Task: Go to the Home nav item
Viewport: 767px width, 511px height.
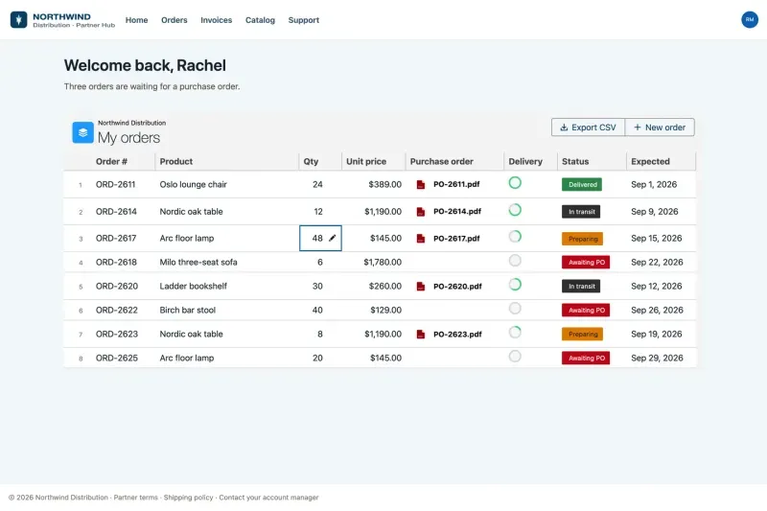Action: point(136,20)
